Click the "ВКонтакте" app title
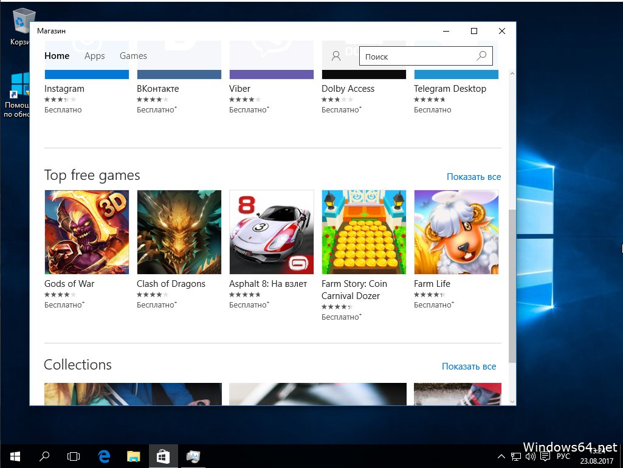This screenshot has width=623, height=468. click(x=158, y=89)
